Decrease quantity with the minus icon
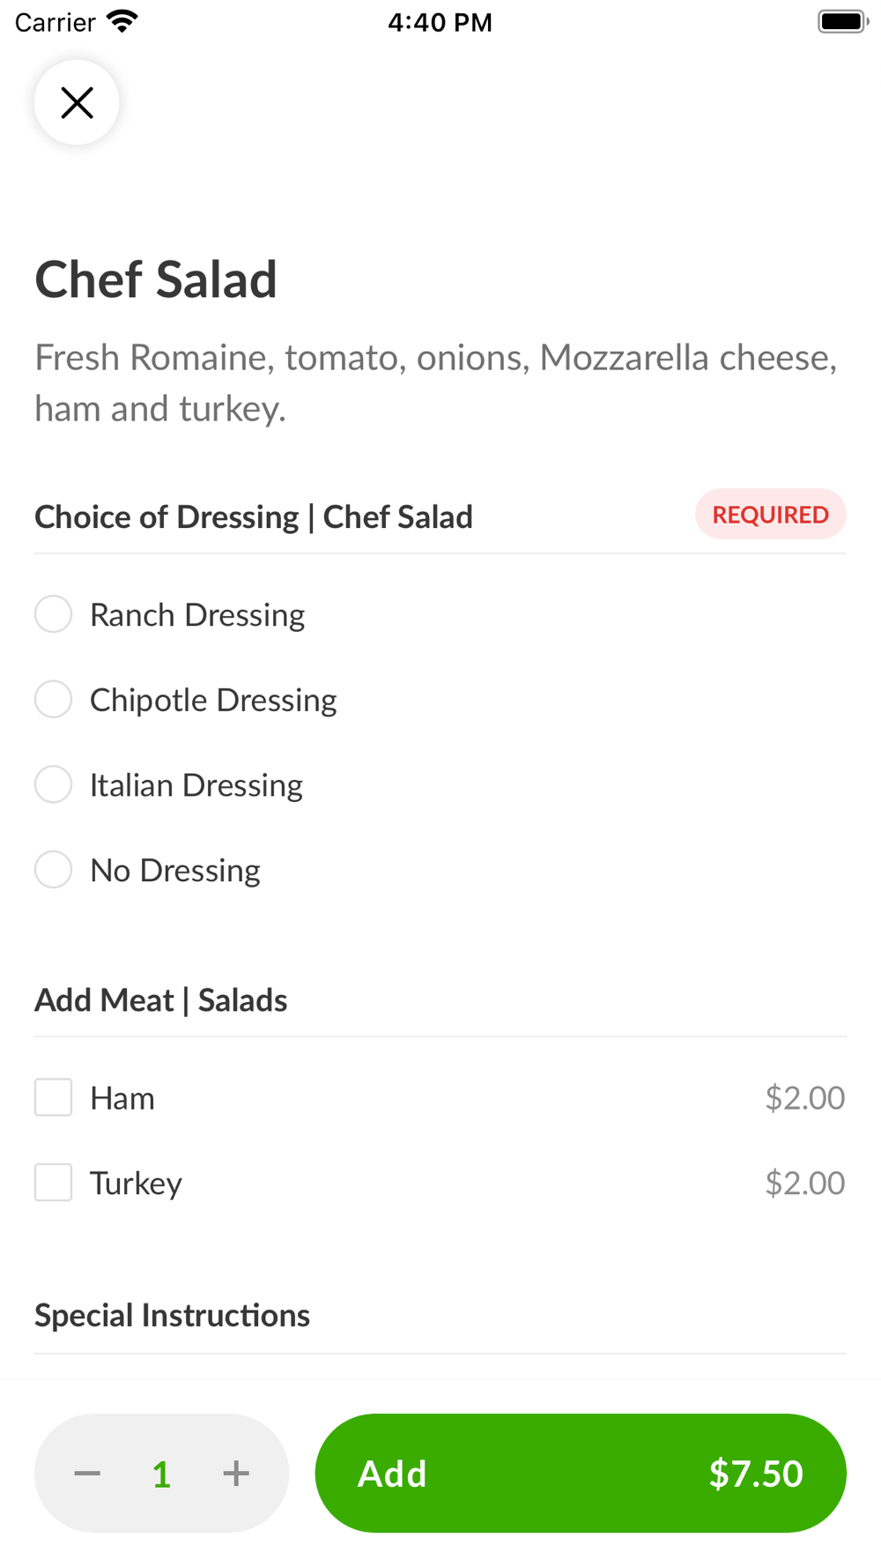The height and width of the screenshot is (1567, 881). pyautogui.click(x=87, y=1473)
